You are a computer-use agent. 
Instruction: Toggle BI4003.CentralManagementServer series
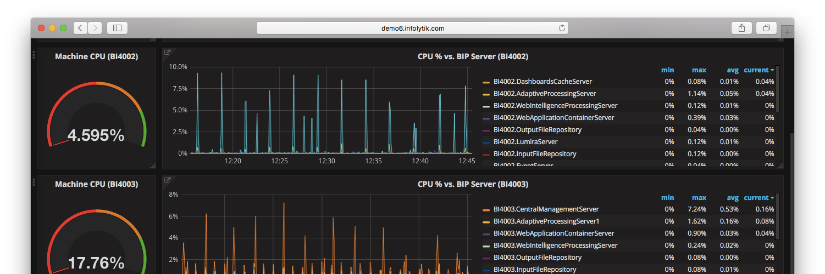click(x=546, y=209)
